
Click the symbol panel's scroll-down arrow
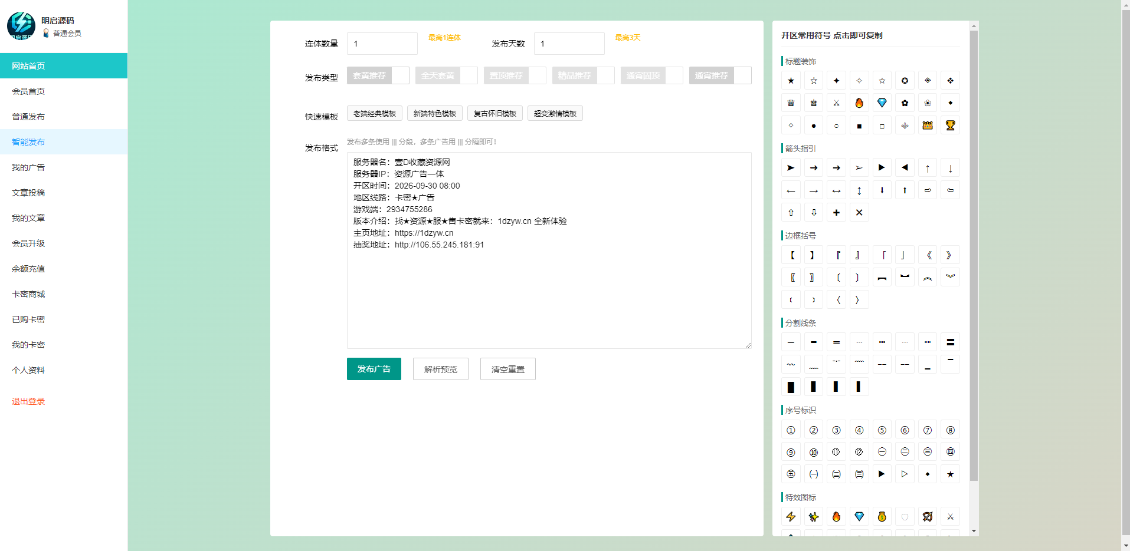click(x=974, y=531)
